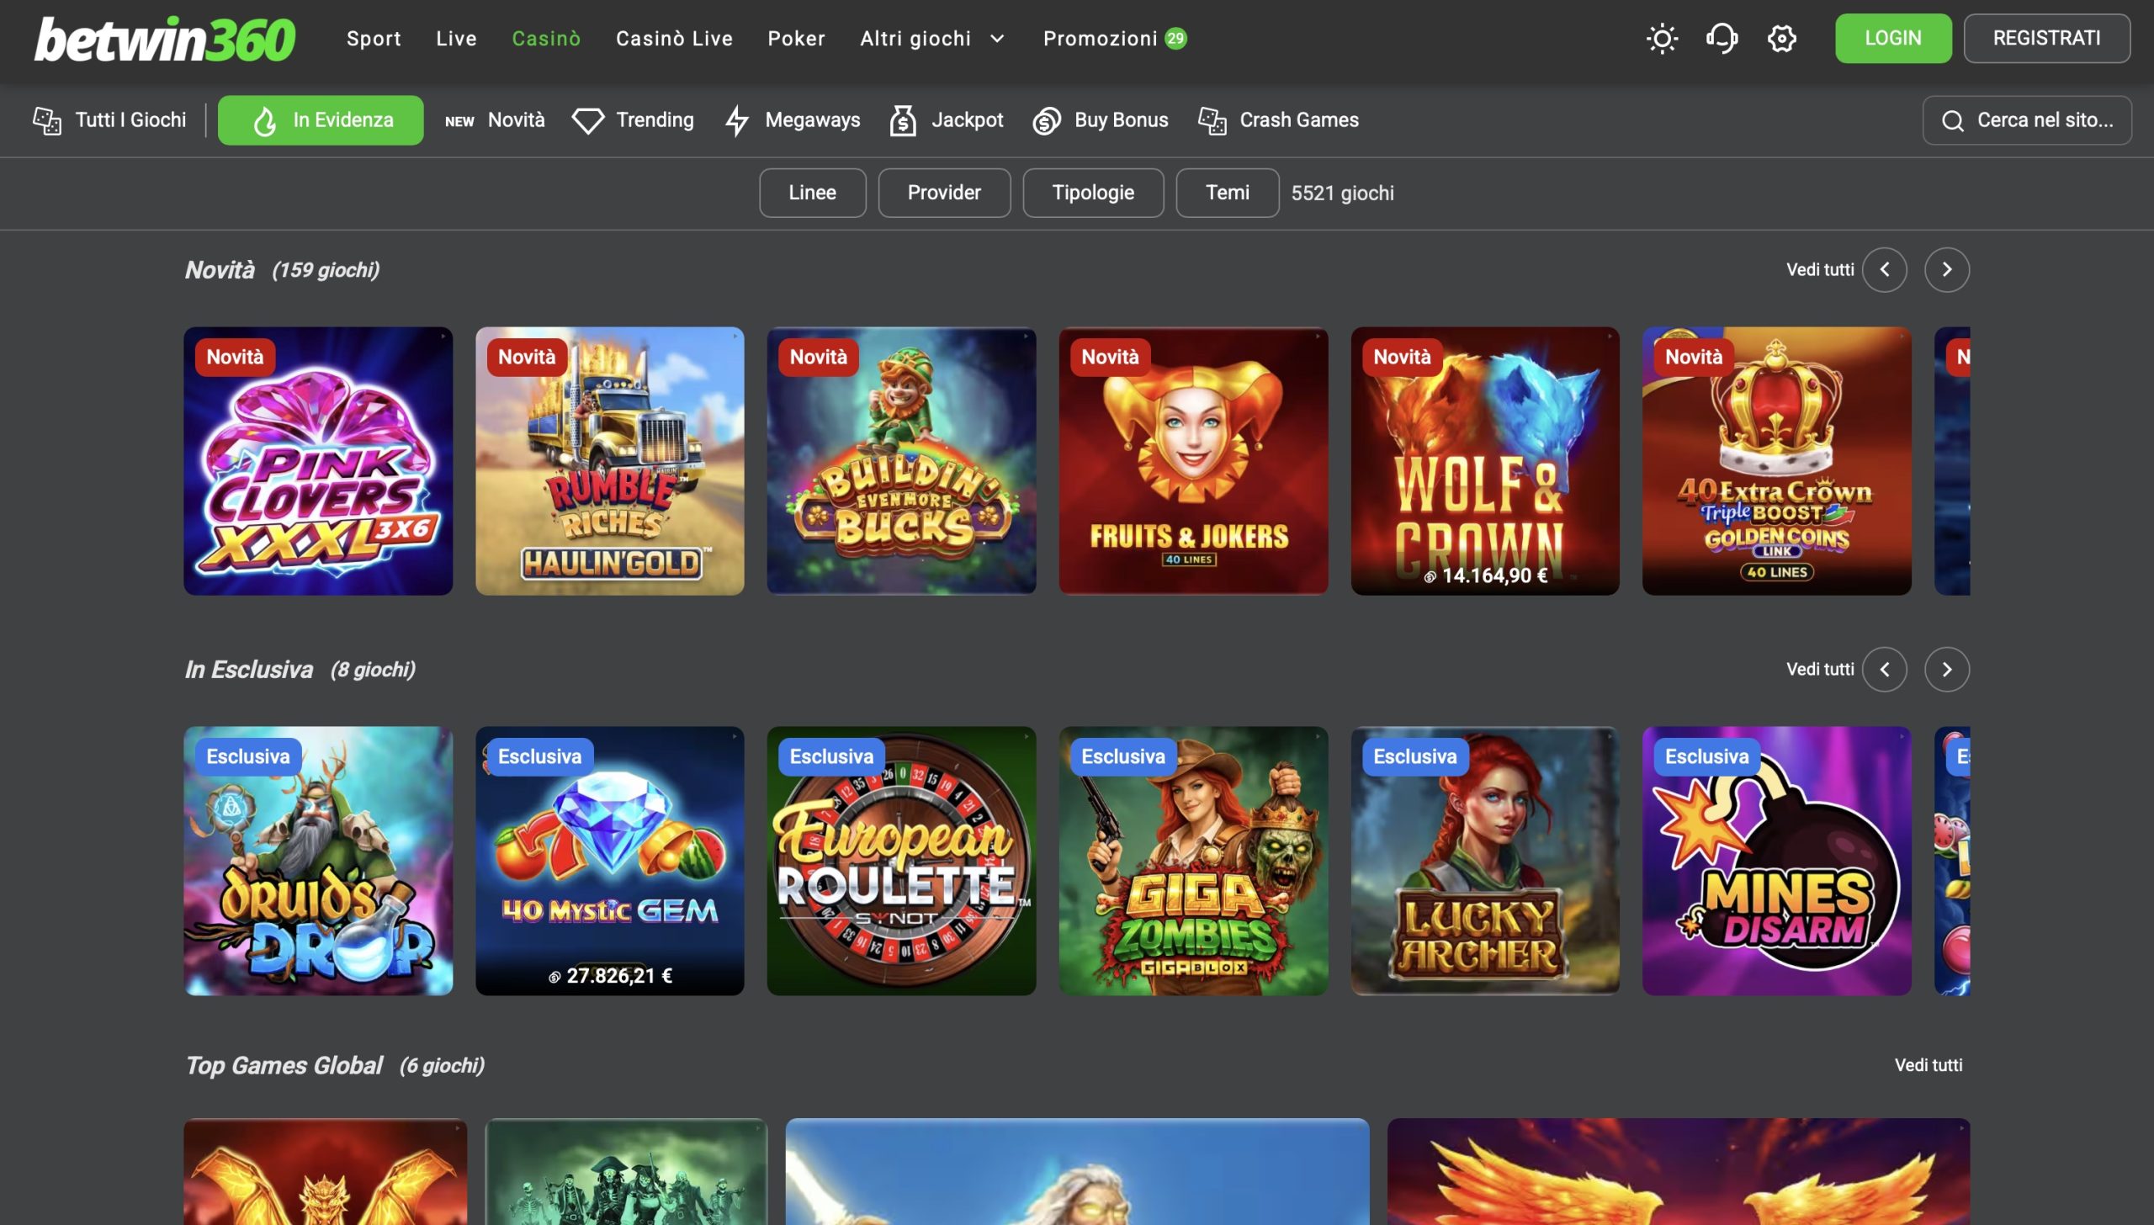Click the '5521 giochi' count text
Screen dimensions: 2154x1225
pyautogui.click(x=1343, y=194)
